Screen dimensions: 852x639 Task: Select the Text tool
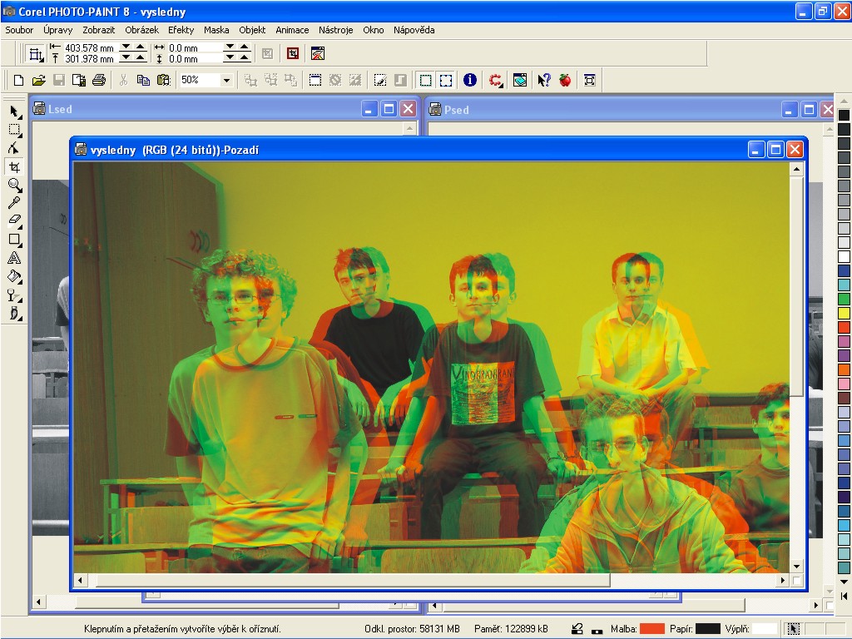tap(15, 258)
